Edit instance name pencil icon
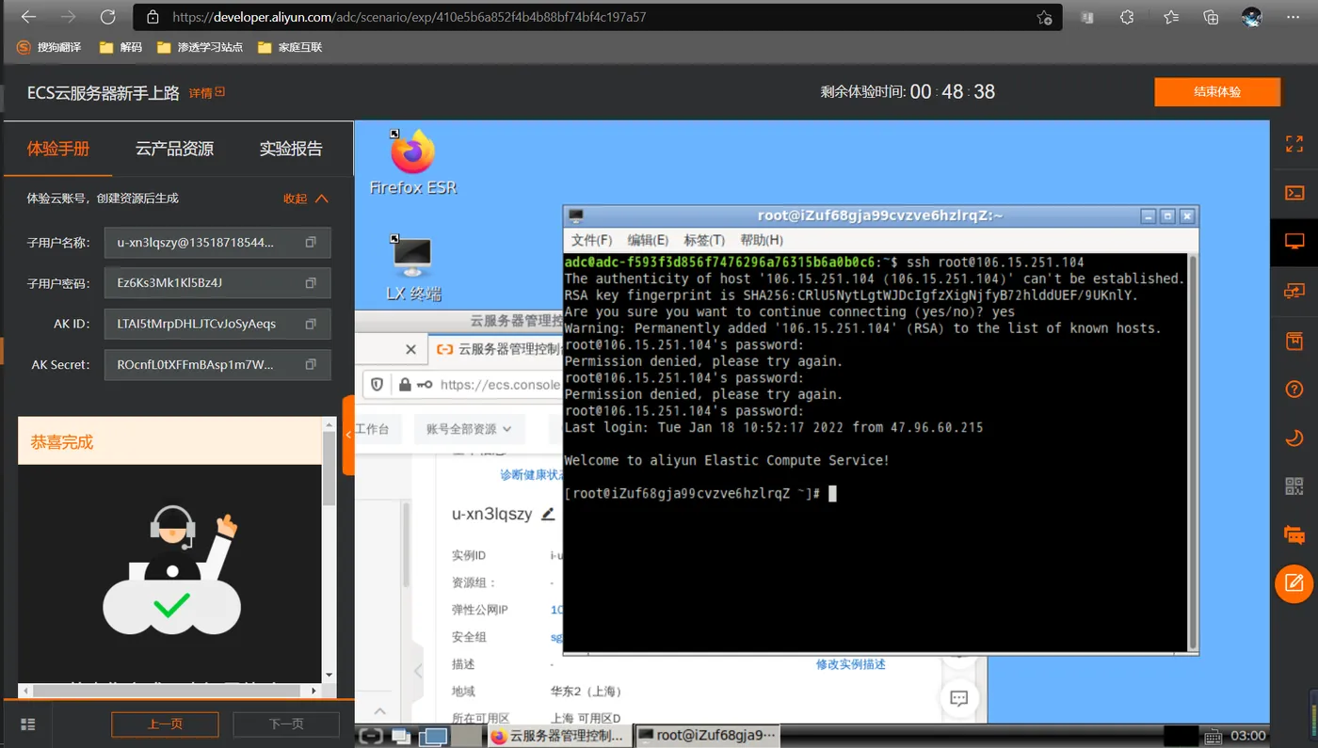This screenshot has height=748, width=1318. pos(547,515)
